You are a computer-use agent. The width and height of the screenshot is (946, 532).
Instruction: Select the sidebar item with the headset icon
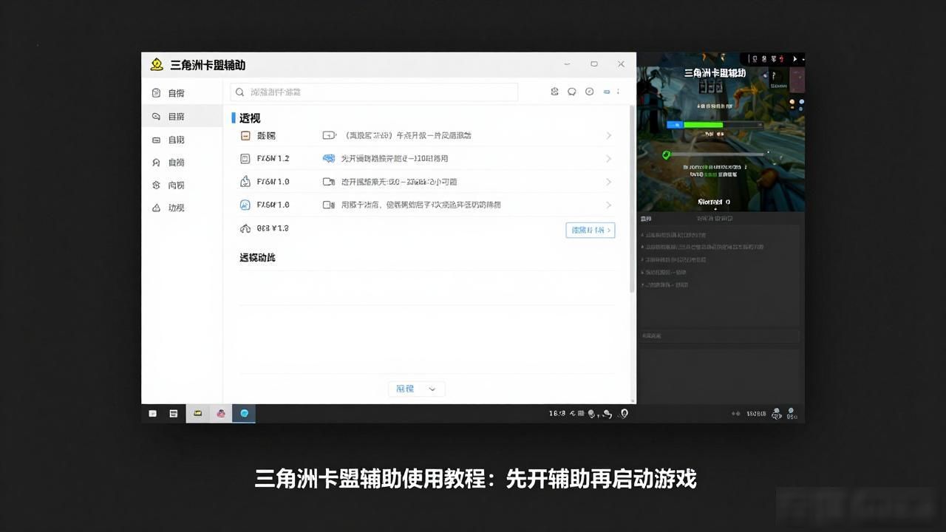click(x=182, y=163)
